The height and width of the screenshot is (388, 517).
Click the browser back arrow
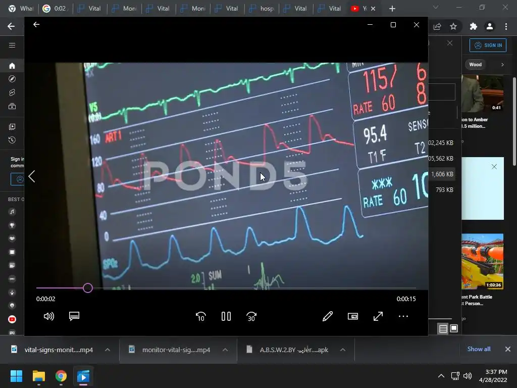point(11,26)
